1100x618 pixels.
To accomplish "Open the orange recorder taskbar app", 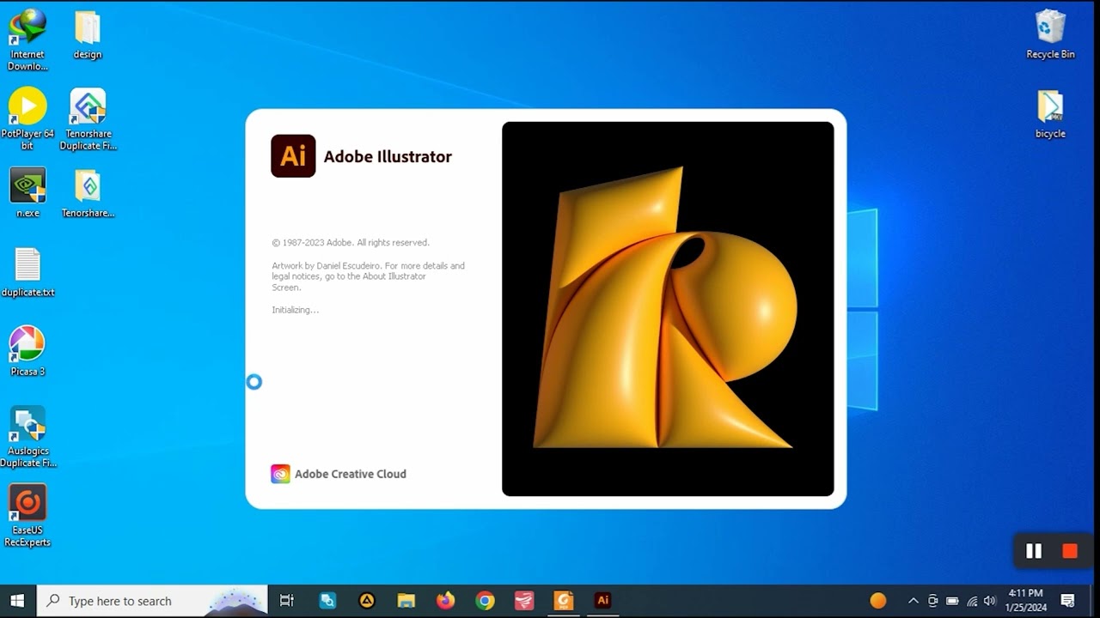I will click(x=564, y=601).
